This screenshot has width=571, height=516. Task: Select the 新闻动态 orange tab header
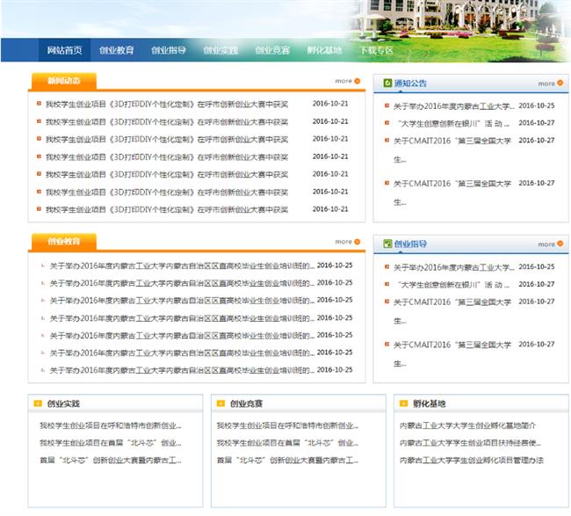pos(63,81)
